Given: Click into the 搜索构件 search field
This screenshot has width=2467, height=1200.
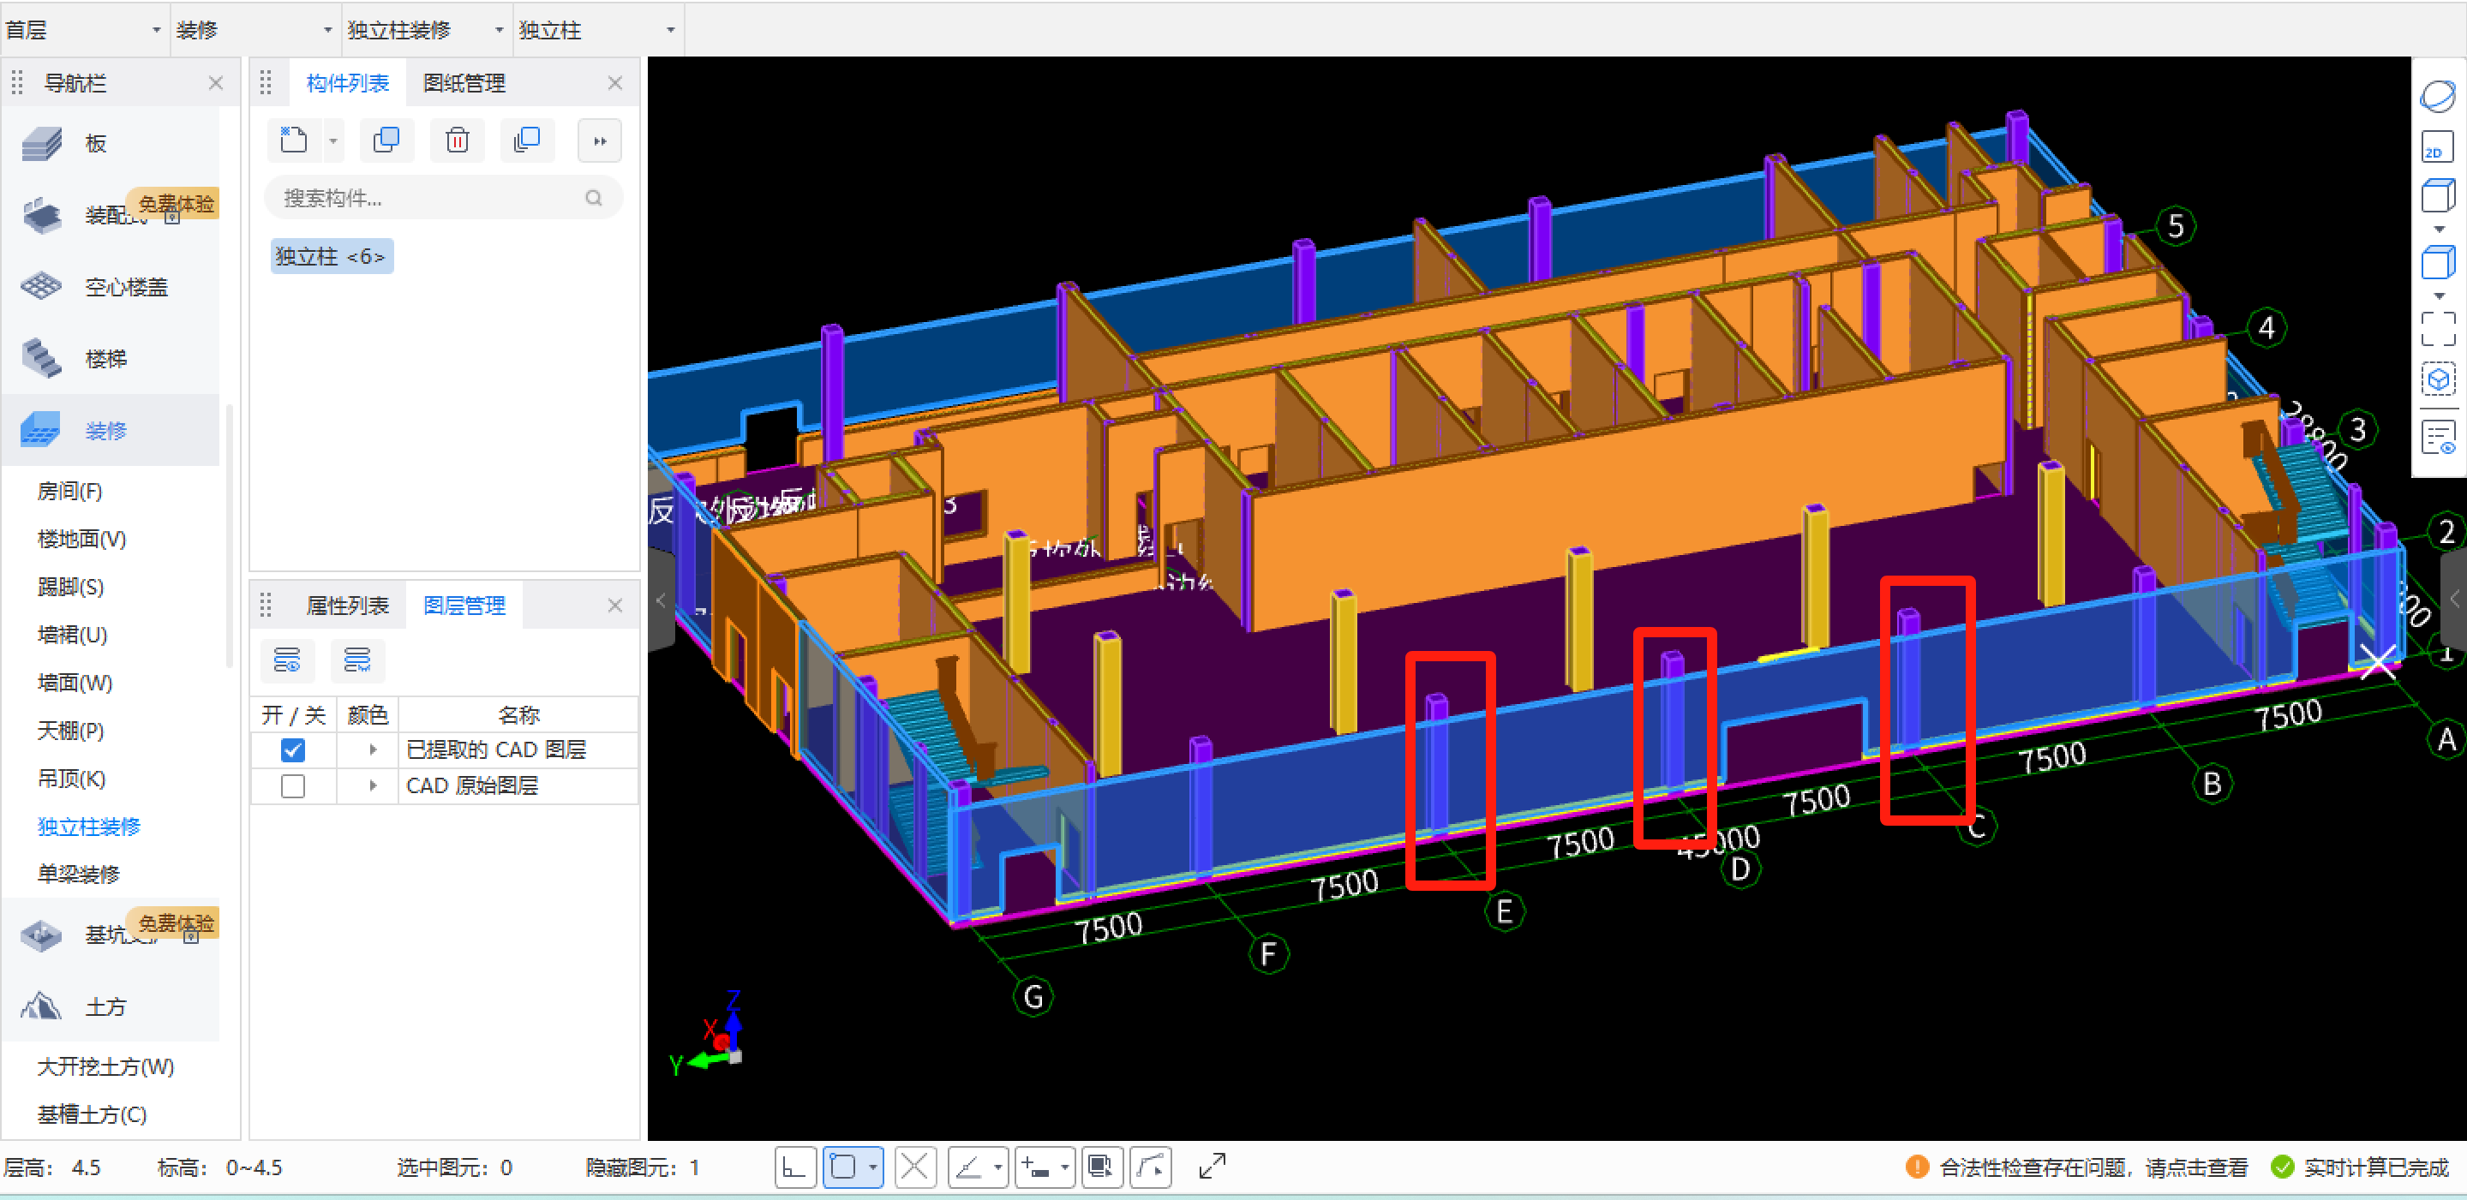Looking at the screenshot, I should (442, 198).
